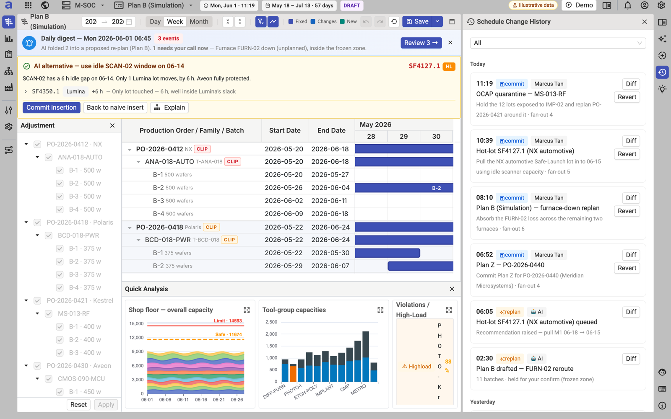The width and height of the screenshot is (671, 419).
Task: Open the user account icon
Action: 645,5
